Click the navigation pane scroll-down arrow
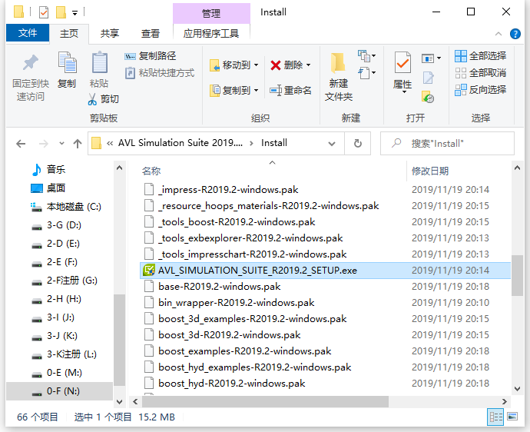Image resolution: width=530 pixels, height=432 pixels. tap(119, 402)
